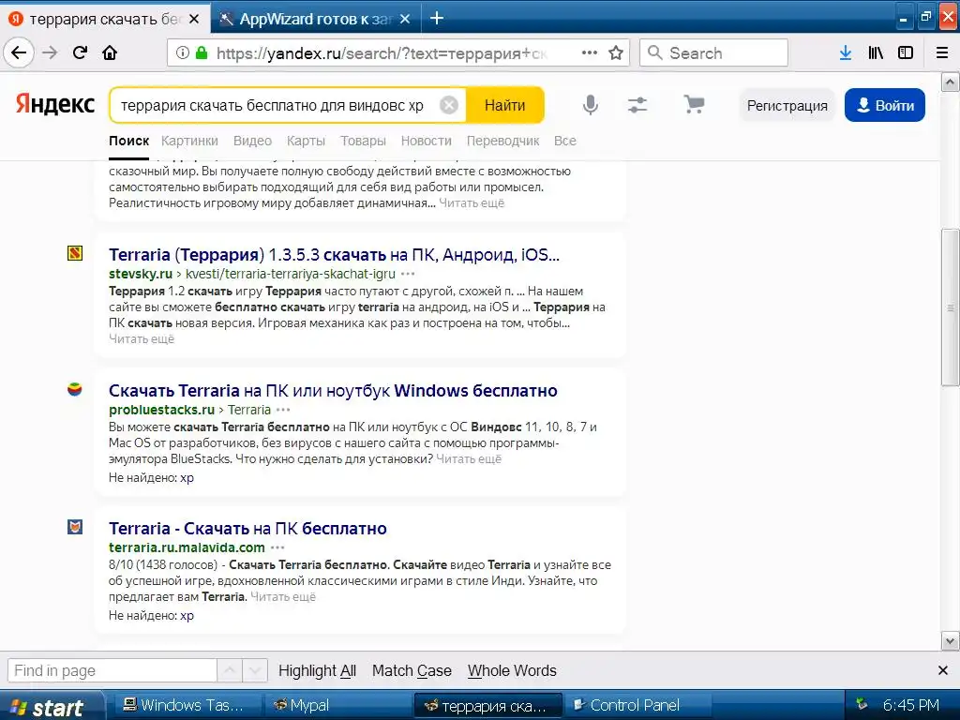Select the Поиск tab
This screenshot has width=960, height=720.
coord(128,141)
